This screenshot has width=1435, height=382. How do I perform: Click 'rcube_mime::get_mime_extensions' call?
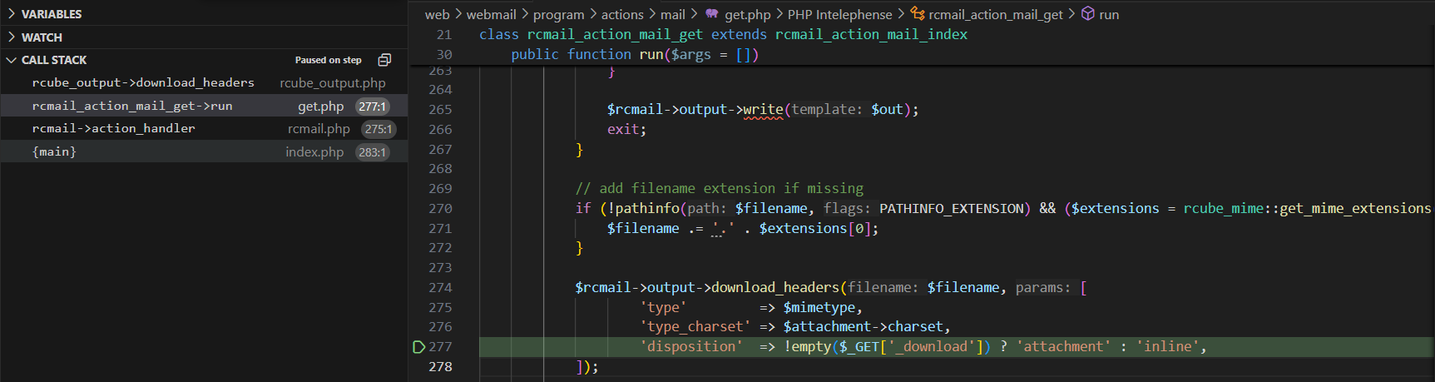pyautogui.click(x=1307, y=208)
